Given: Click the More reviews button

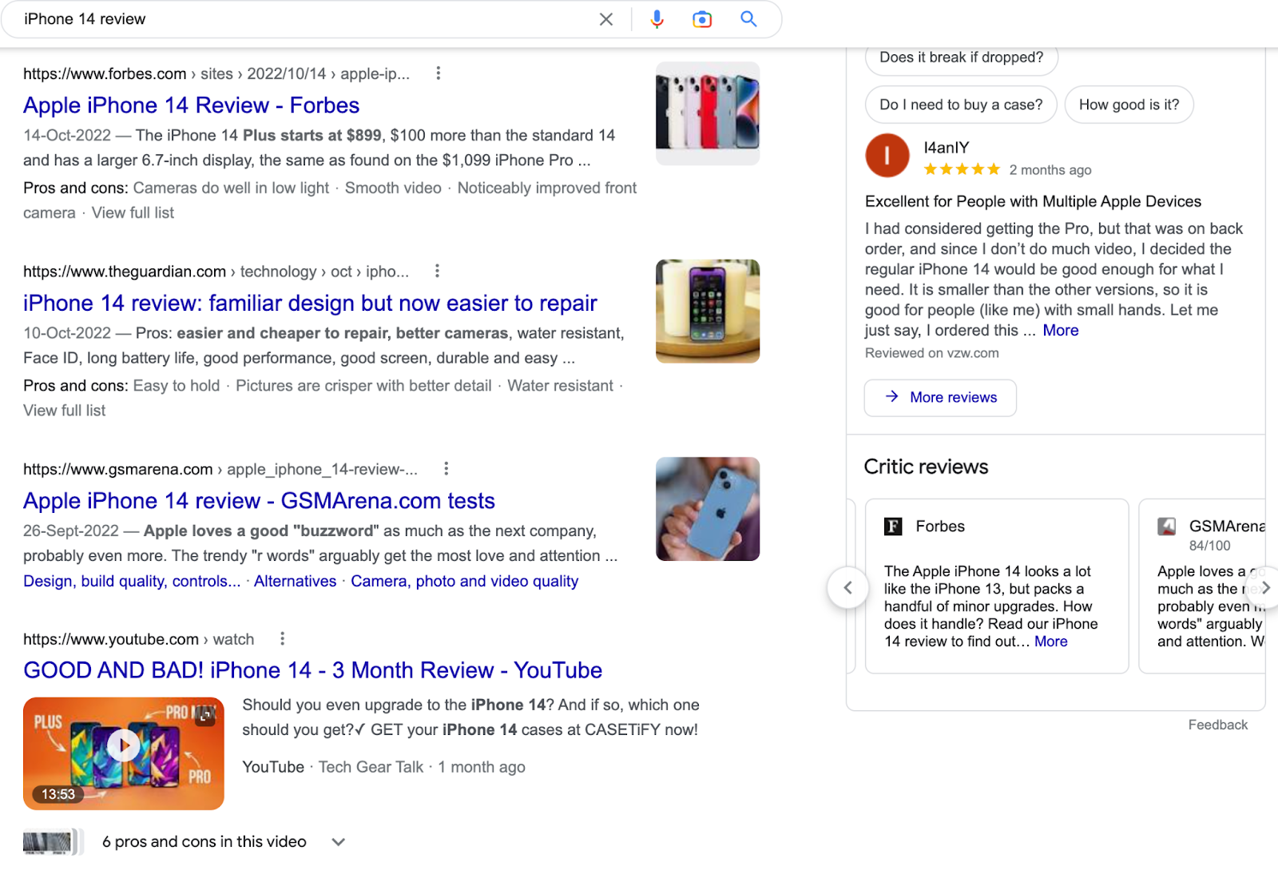Looking at the screenshot, I should coord(940,398).
